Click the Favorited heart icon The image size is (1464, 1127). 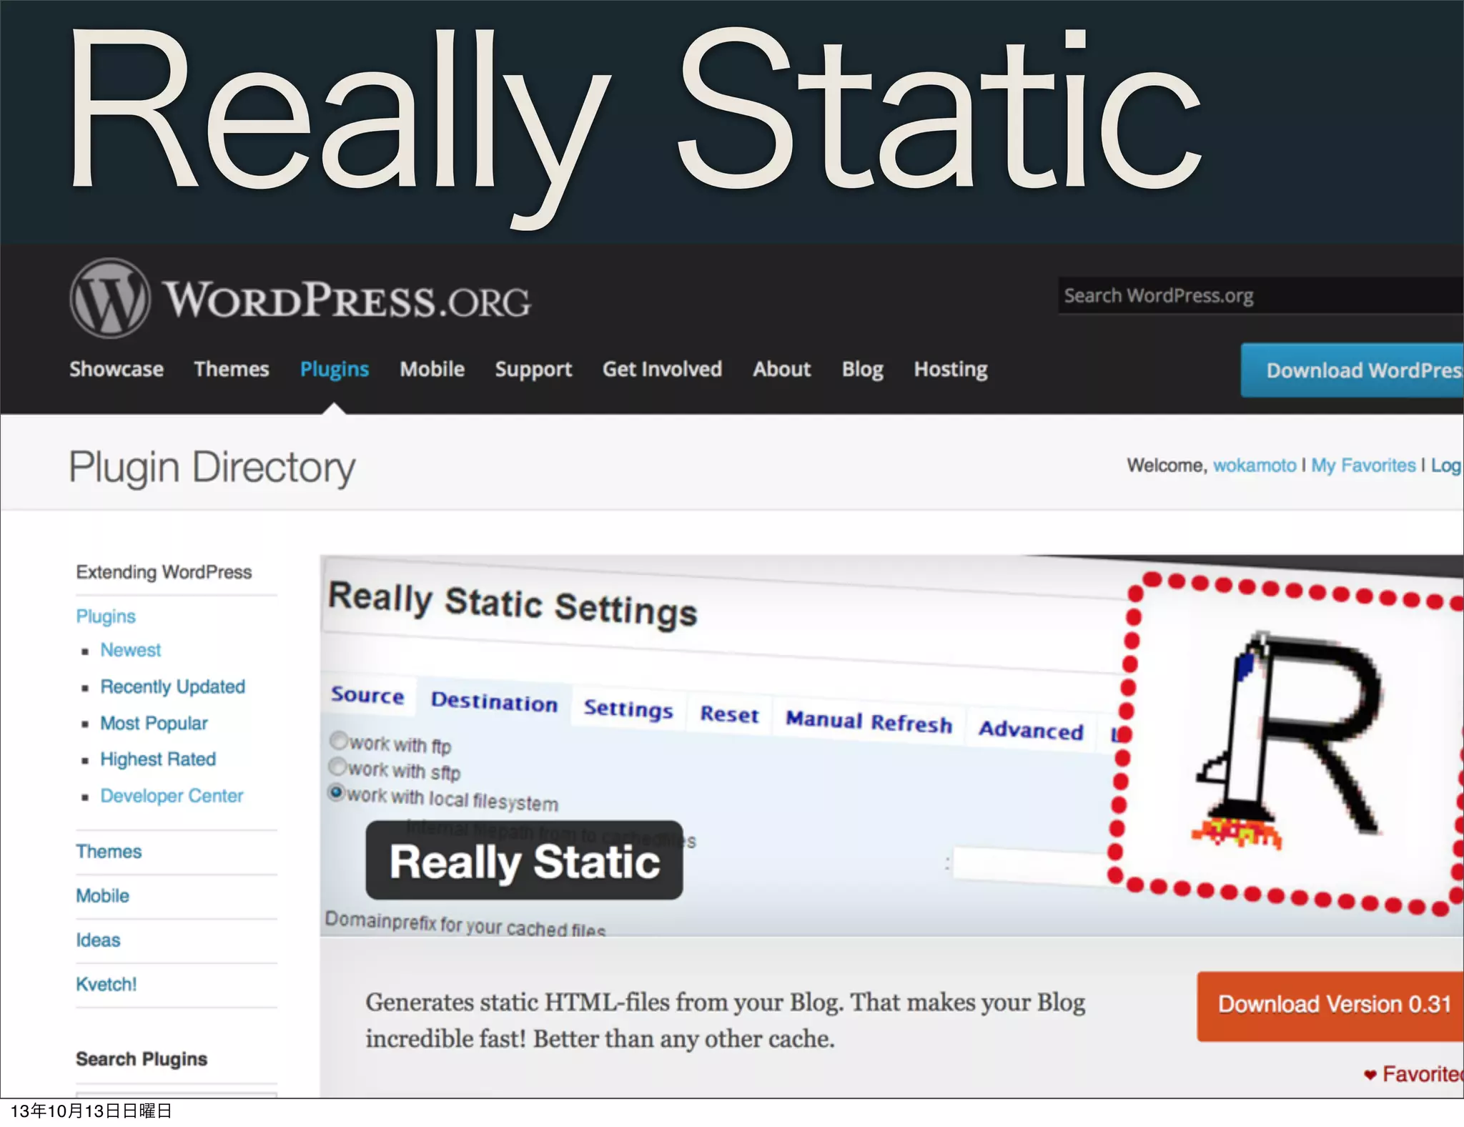click(x=1370, y=1074)
